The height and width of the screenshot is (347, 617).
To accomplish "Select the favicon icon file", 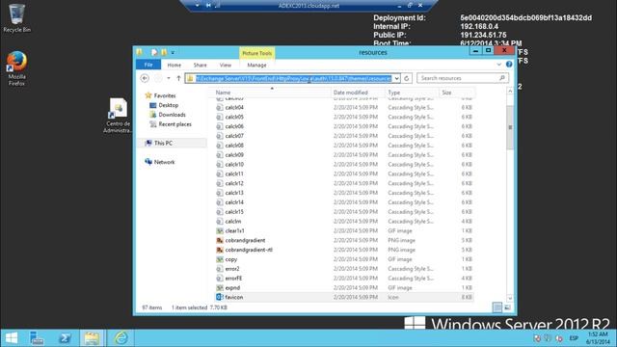I will [220, 297].
